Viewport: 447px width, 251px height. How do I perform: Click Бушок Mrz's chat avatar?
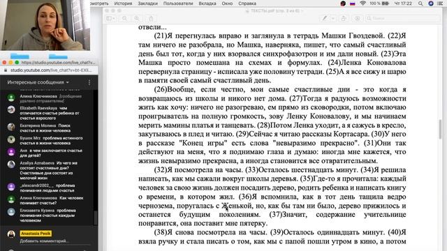[11, 139]
